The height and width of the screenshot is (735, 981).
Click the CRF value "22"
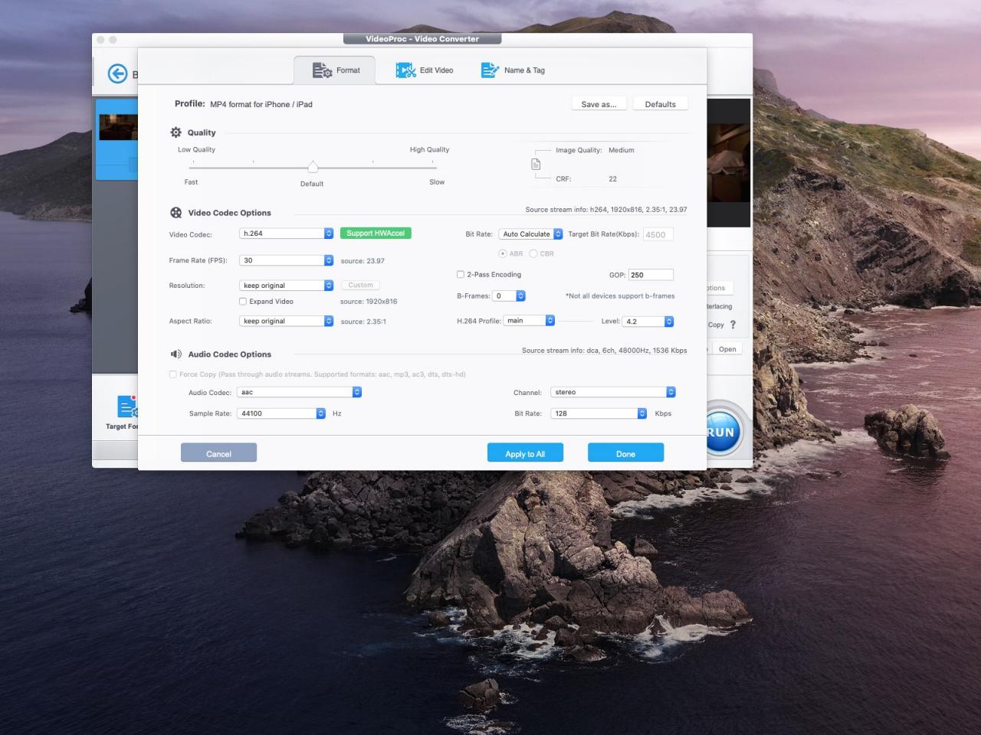(x=613, y=179)
